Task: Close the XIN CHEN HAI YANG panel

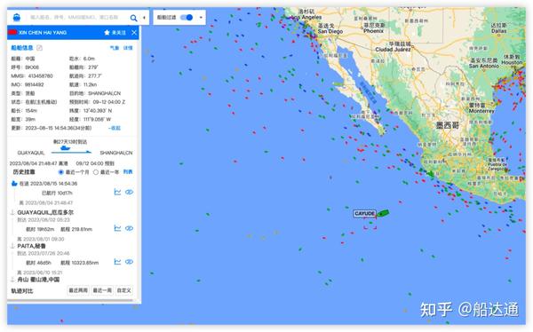Action: [x=134, y=32]
